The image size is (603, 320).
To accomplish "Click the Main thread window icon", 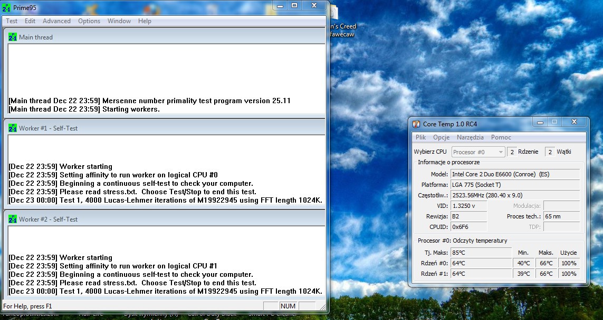I will [x=13, y=37].
